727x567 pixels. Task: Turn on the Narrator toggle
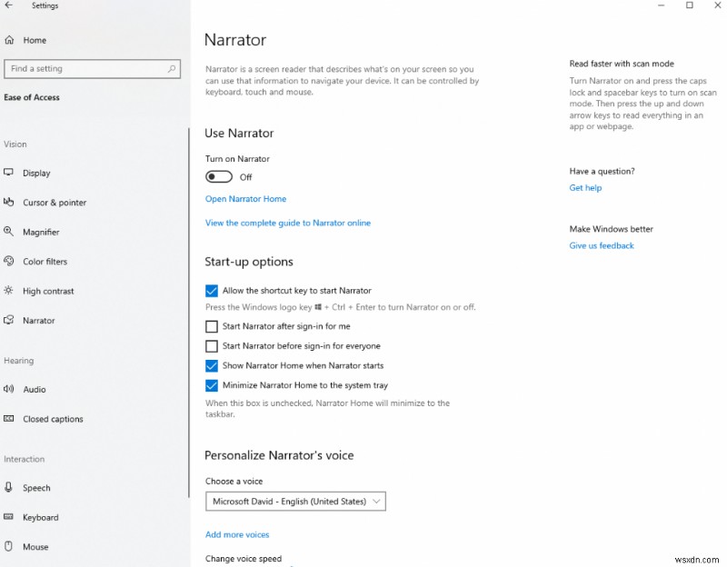pos(218,176)
